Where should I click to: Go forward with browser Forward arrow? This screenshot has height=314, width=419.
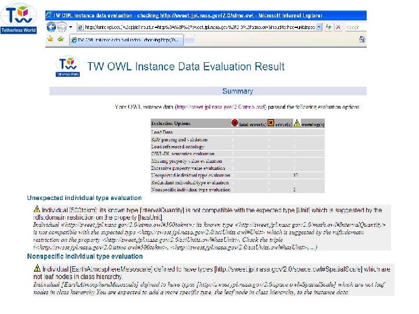(62, 27)
